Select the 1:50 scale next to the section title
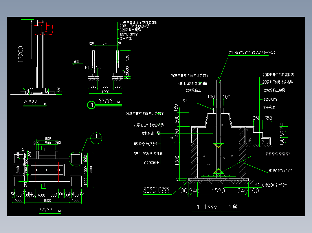This screenshot has width=312, height=233. 233,207
